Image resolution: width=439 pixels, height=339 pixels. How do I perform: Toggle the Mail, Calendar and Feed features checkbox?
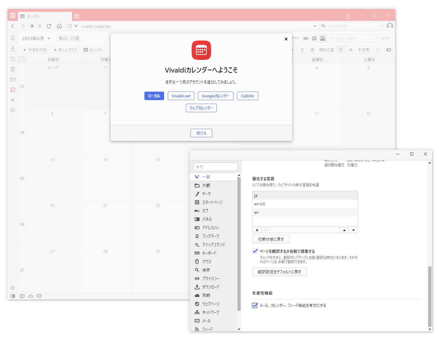[255, 305]
